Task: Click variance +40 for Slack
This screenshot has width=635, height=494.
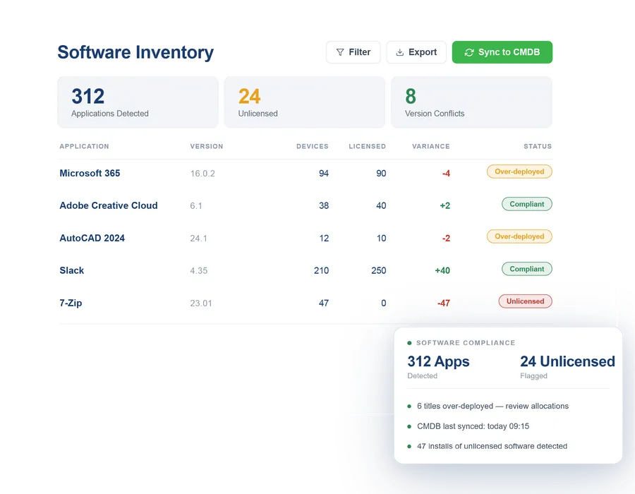Action: point(442,270)
